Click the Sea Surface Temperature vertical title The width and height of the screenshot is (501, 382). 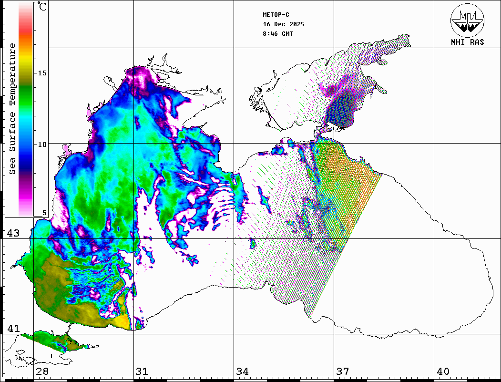(12, 109)
